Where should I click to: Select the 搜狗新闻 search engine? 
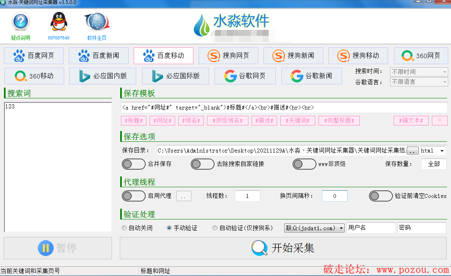coord(293,55)
